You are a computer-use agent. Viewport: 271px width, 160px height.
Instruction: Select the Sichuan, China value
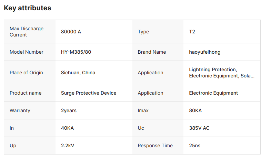[x=78, y=73]
